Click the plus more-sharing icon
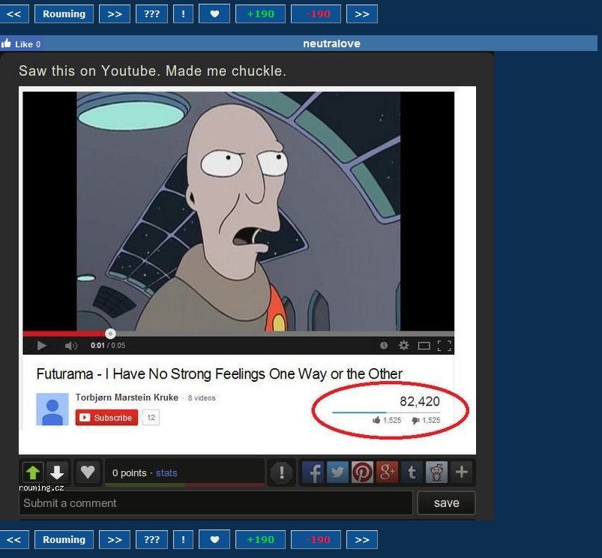This screenshot has height=558, width=602. (x=462, y=472)
